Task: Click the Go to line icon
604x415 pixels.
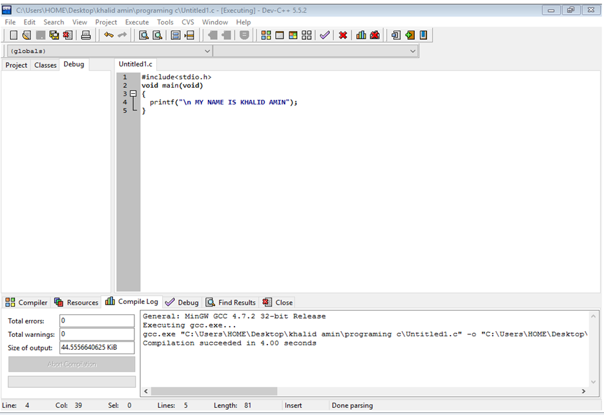Action: click(189, 35)
